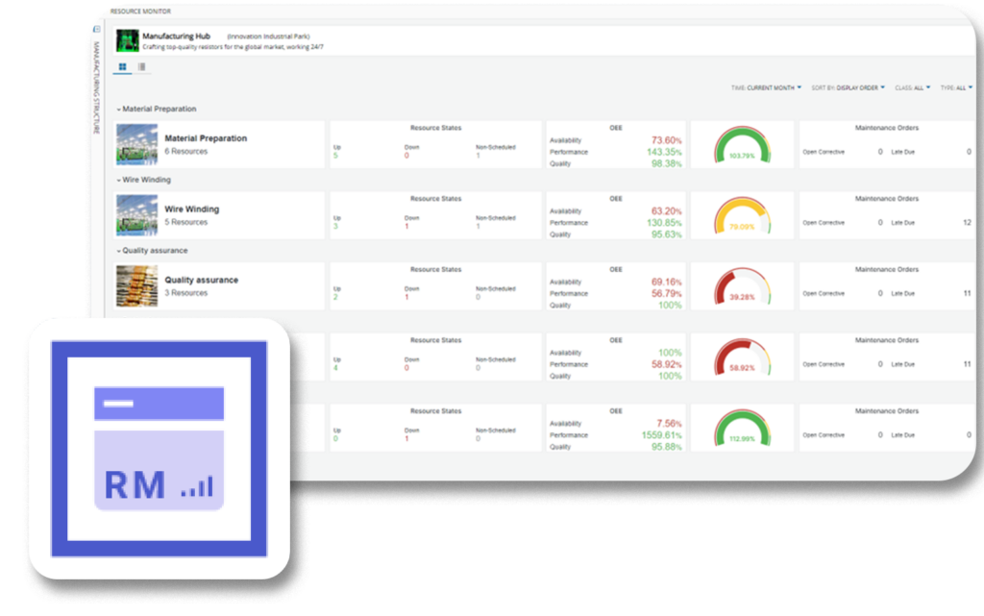The width and height of the screenshot is (984, 616).
Task: Open the Wire Winding card title
Action: (192, 209)
